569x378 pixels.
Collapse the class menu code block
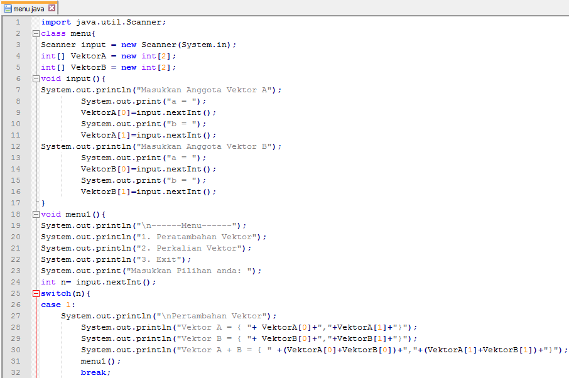pos(36,33)
